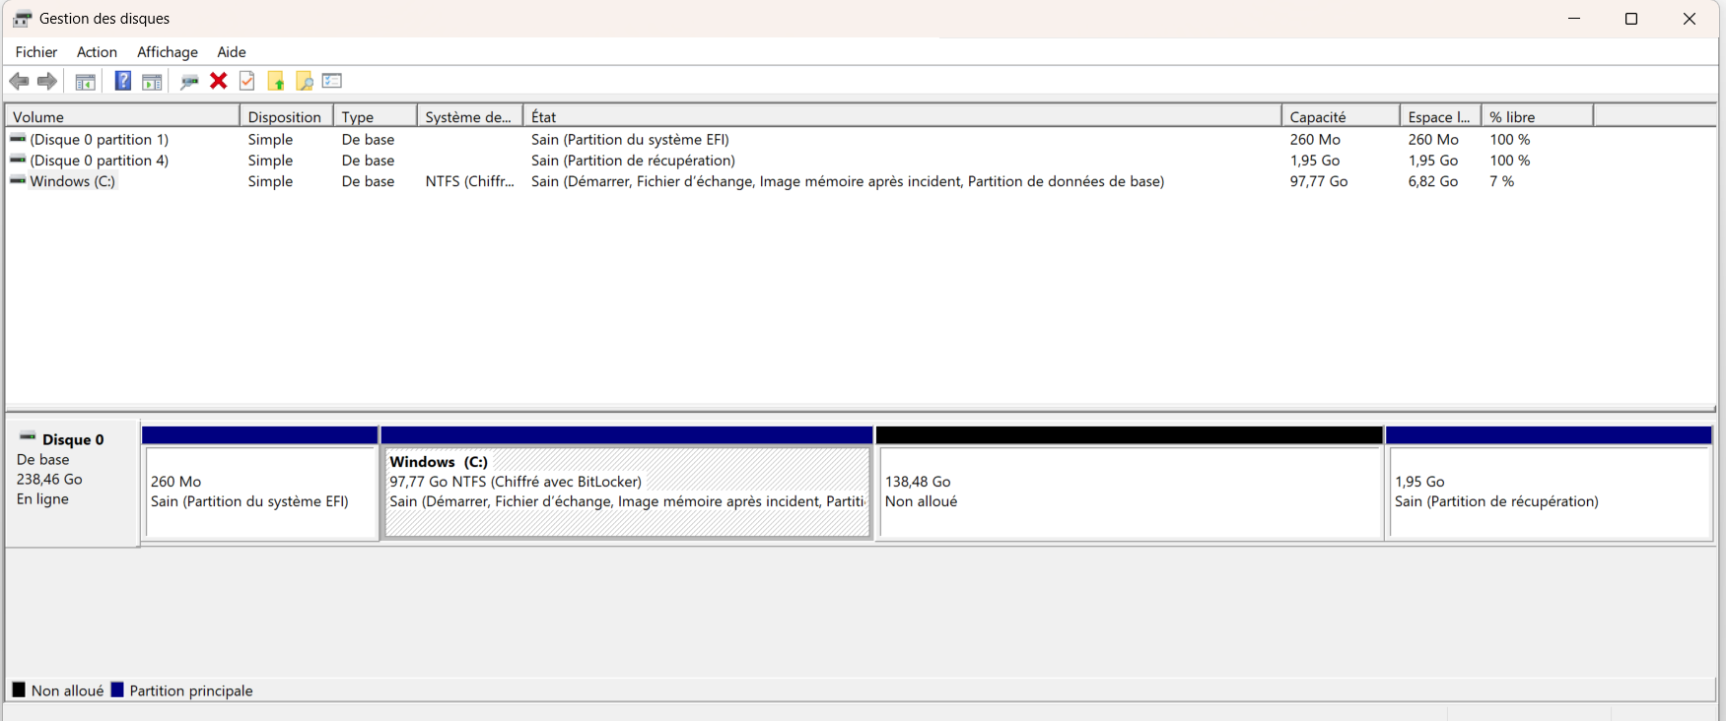1726x721 pixels.
Task: Click the État column header
Action: pos(902,116)
